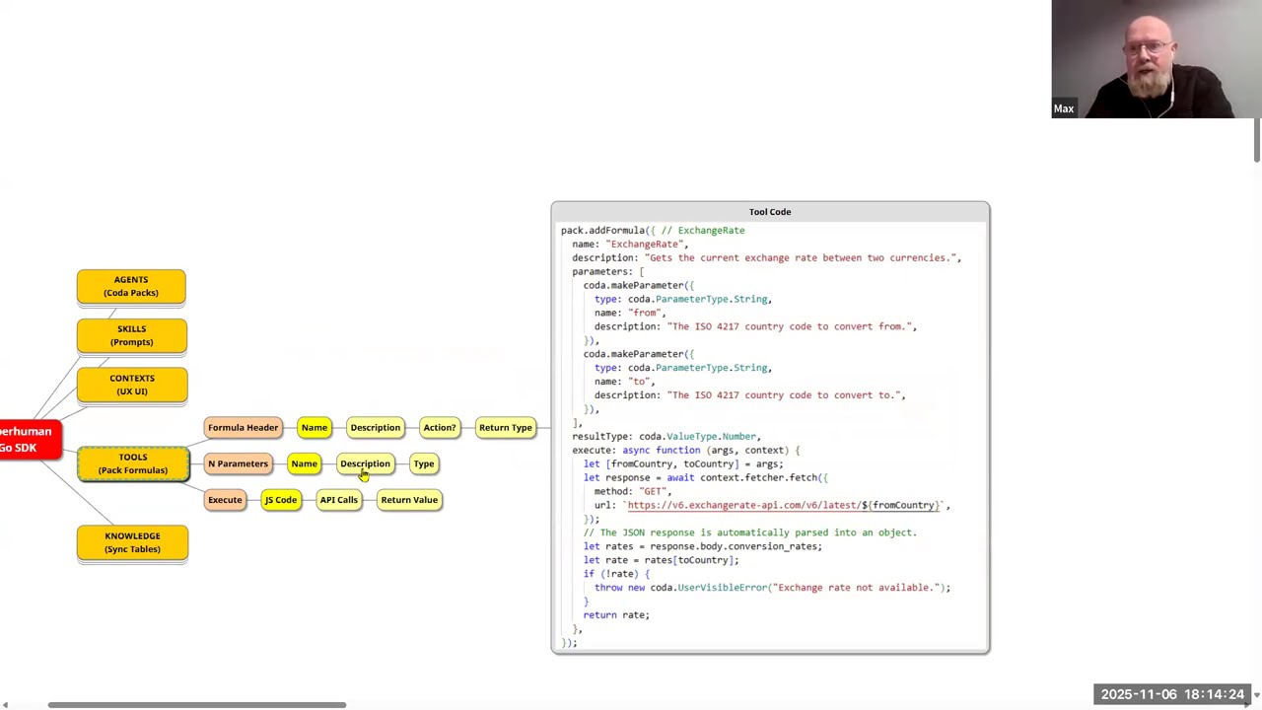The width and height of the screenshot is (1262, 710).
Task: Select the TOOLS (Pack Formulas) node
Action: (133, 463)
